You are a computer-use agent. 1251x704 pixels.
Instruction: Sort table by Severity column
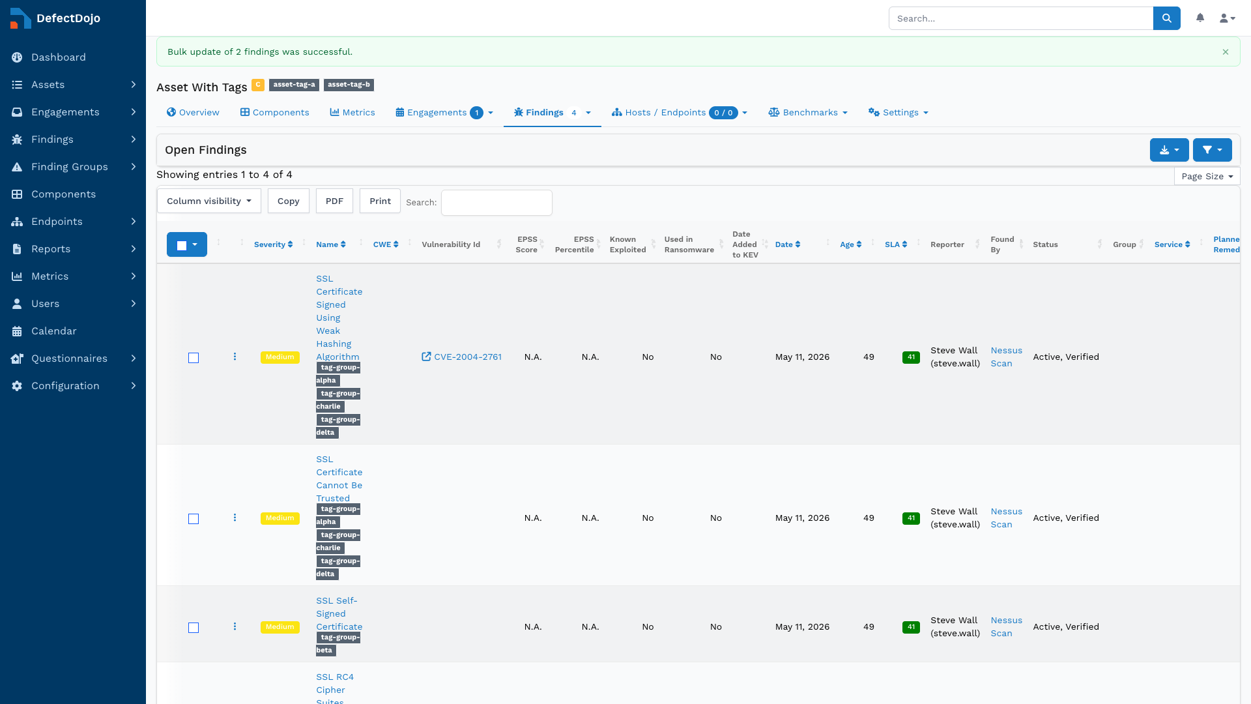[x=273, y=244]
